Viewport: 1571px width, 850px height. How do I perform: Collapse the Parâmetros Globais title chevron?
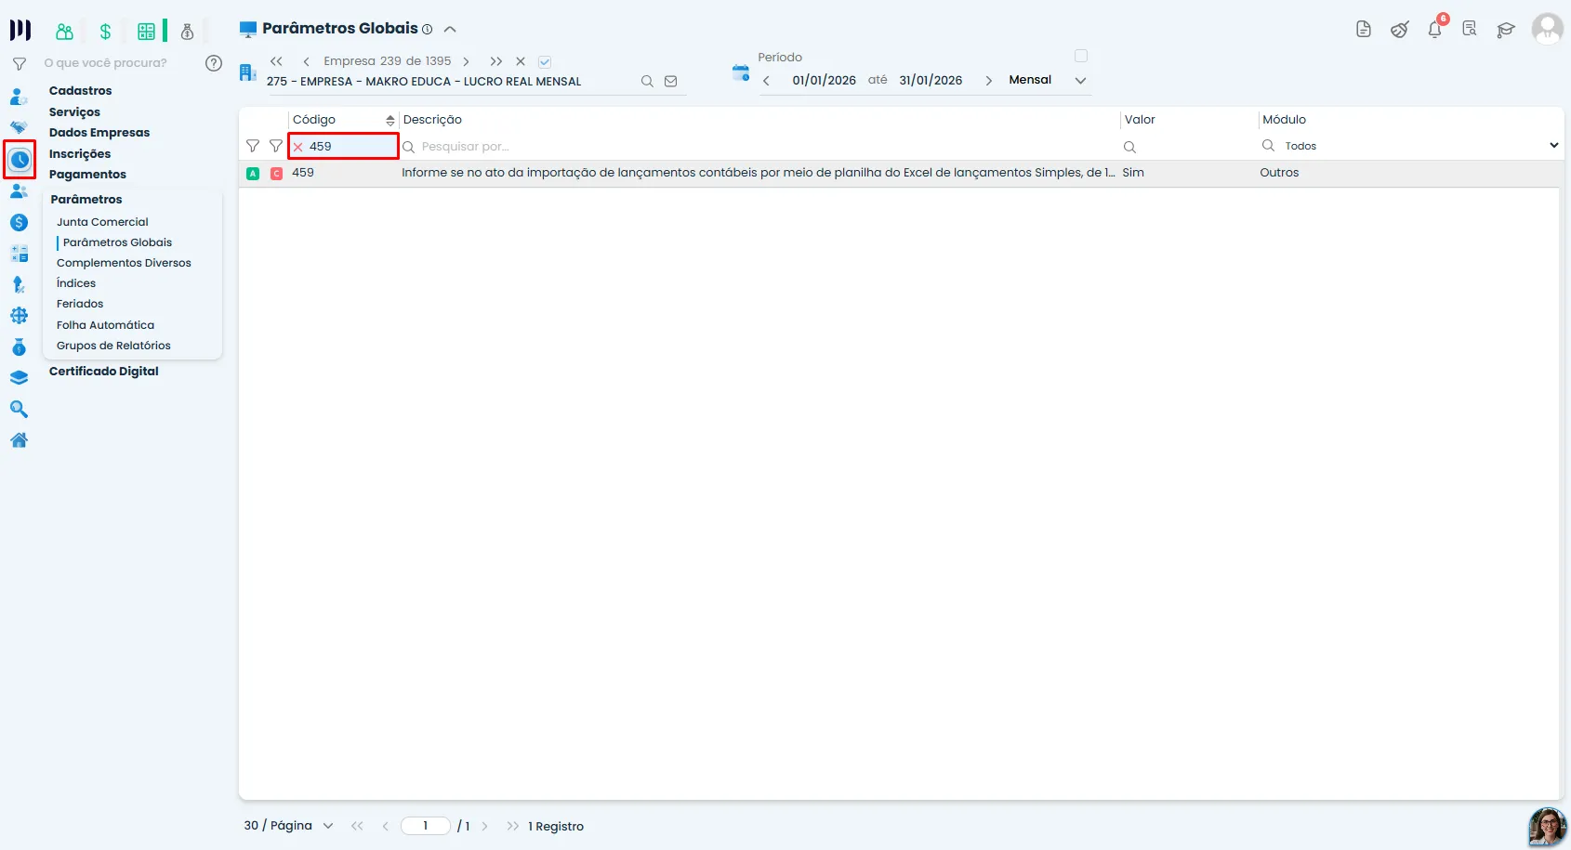click(450, 29)
